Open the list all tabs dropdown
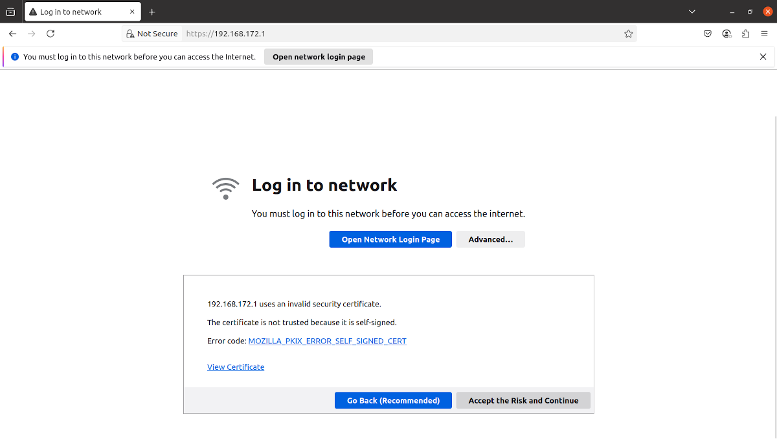The height and width of the screenshot is (439, 777). point(692,12)
